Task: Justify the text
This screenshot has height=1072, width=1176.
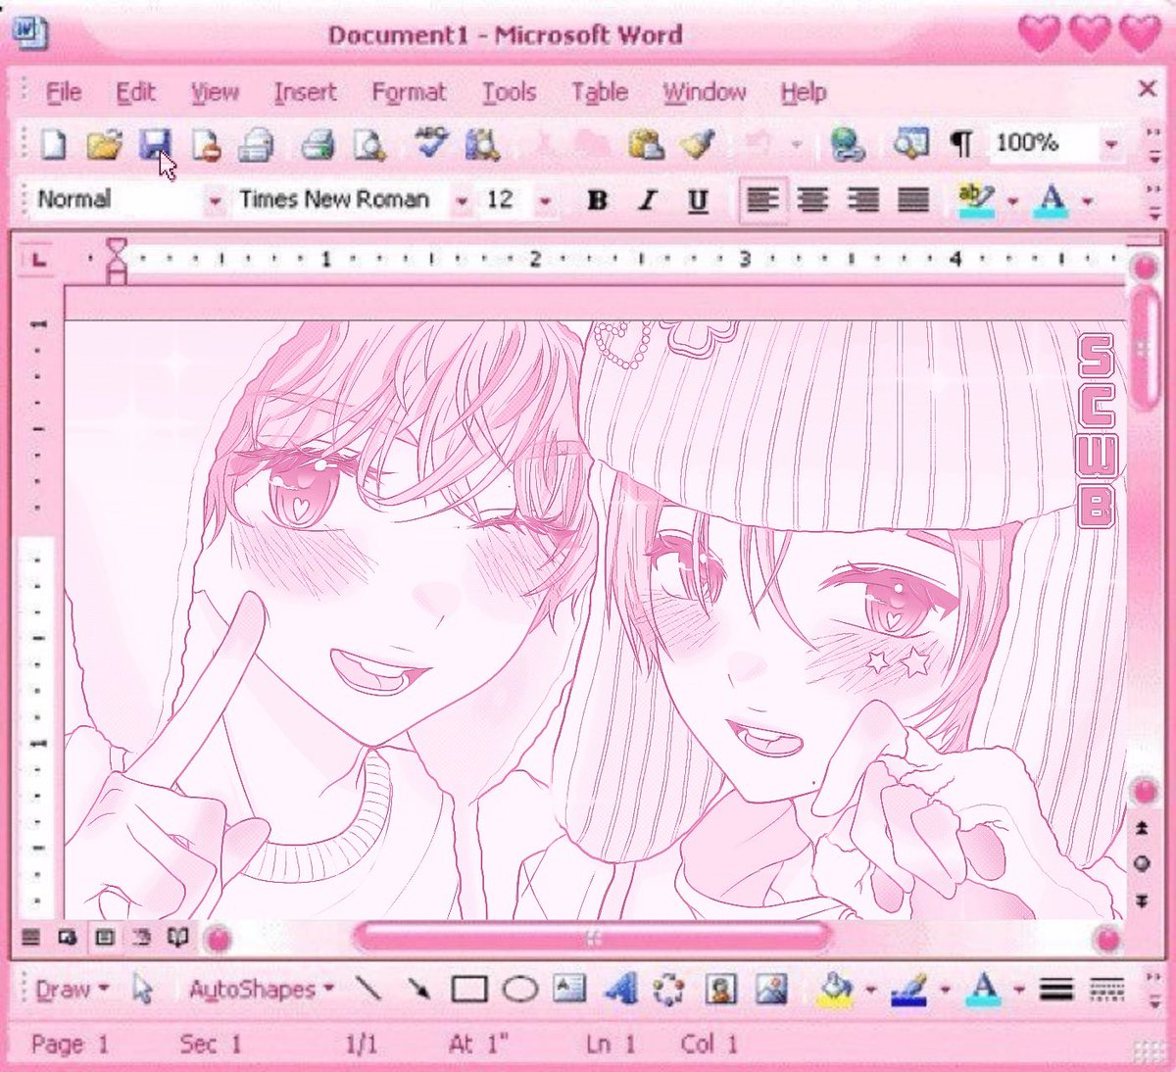Action: click(x=913, y=201)
